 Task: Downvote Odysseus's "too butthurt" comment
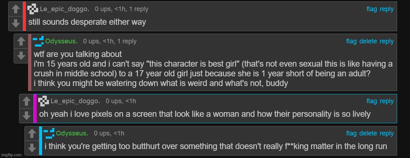tap(32, 148)
